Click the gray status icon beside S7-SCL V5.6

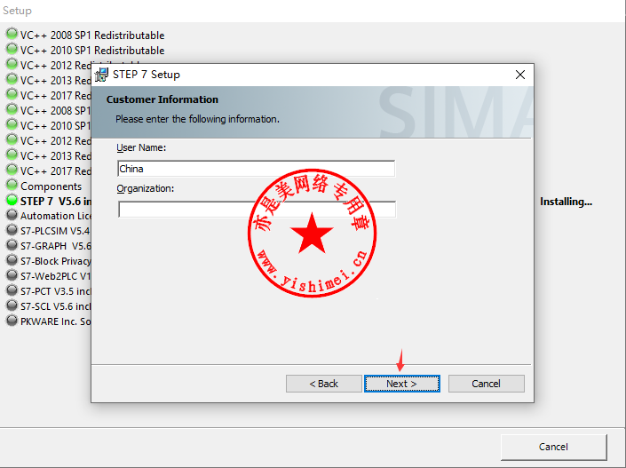click(12, 305)
